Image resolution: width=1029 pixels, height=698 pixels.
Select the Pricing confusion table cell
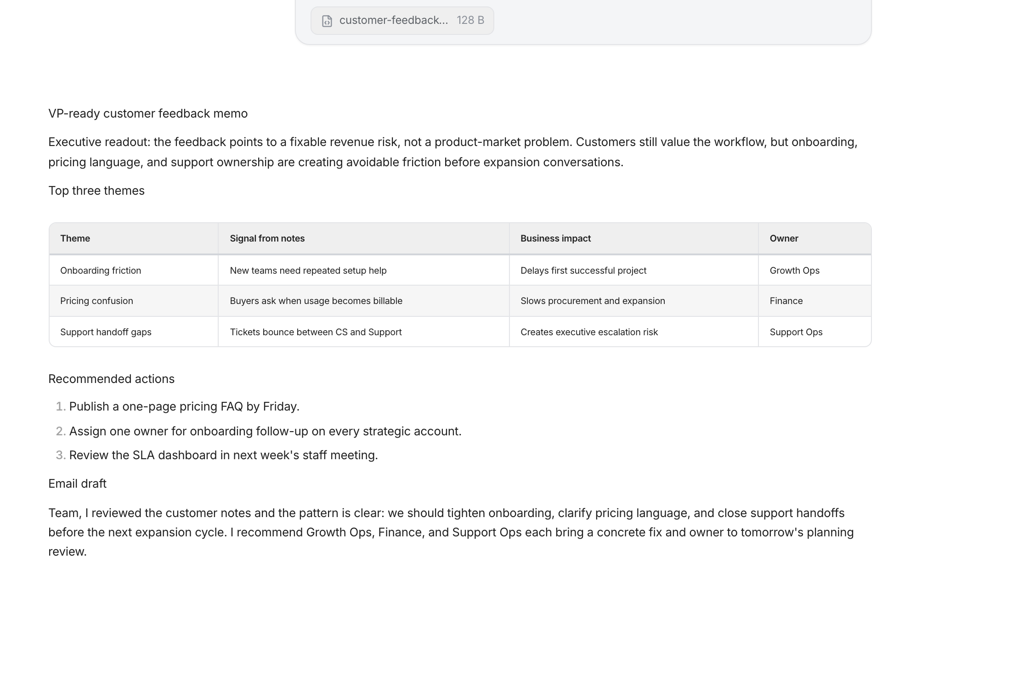point(96,301)
